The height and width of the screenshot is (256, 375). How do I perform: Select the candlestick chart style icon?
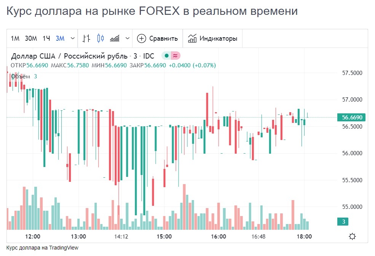click(100, 38)
